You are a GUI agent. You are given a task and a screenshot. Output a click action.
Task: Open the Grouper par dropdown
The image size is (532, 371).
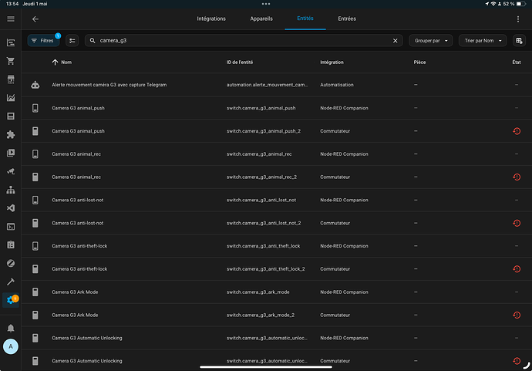pos(430,40)
